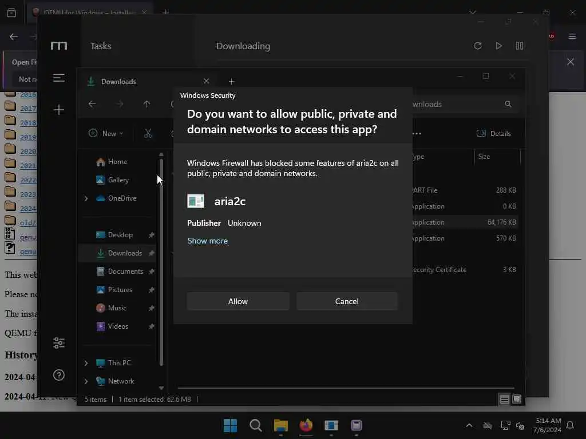Image resolution: width=586 pixels, height=439 pixels.
Task: Open the 2023 folder link in Firefox
Action: click(x=28, y=194)
